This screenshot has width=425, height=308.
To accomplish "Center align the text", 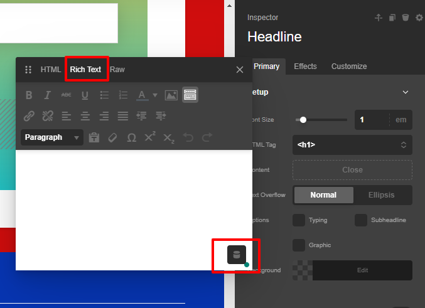I will point(85,116).
